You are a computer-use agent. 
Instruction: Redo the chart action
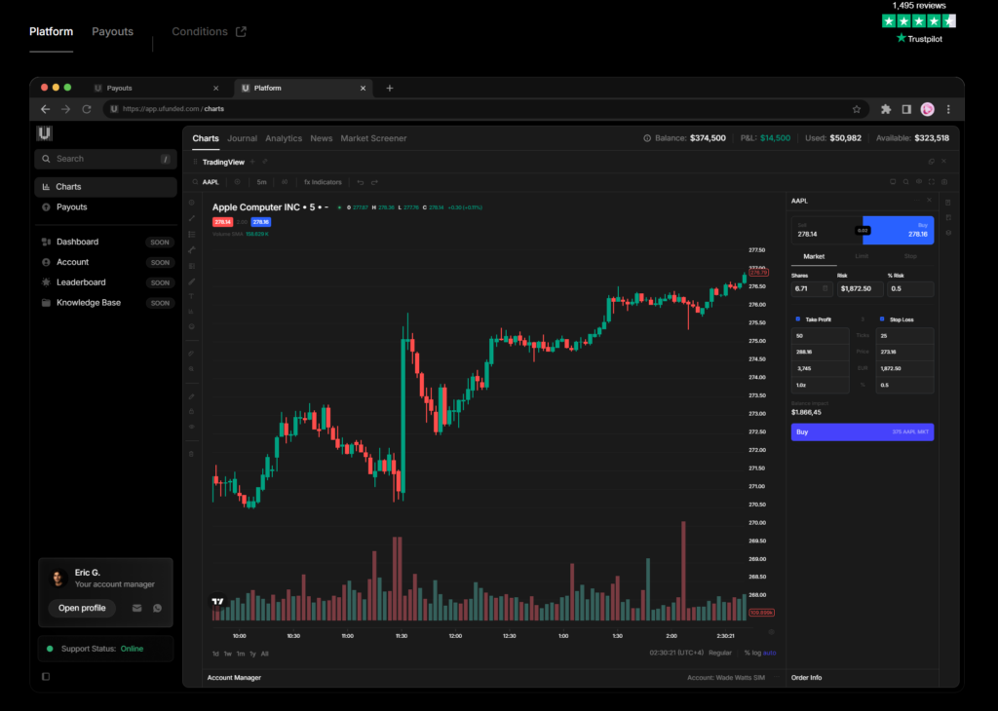(374, 182)
